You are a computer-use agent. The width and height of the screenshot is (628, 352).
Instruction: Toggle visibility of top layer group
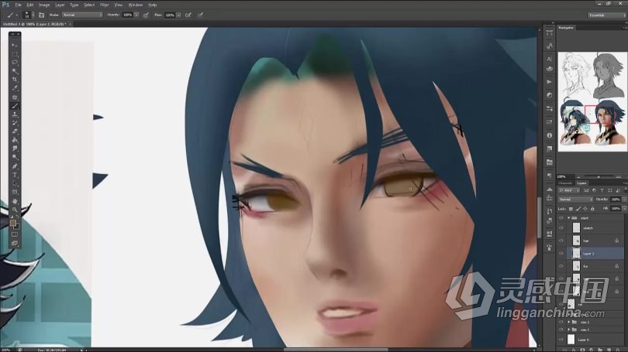point(561,218)
